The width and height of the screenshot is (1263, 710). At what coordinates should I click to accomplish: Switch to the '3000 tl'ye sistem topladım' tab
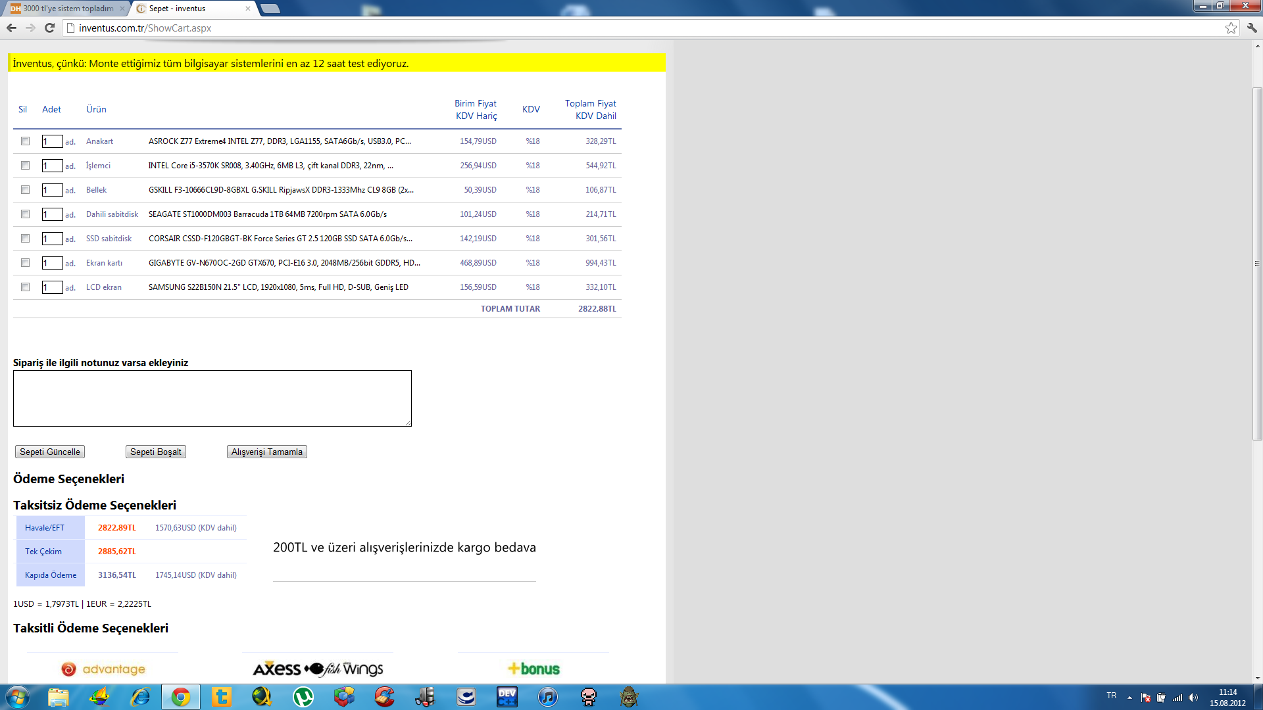coord(68,9)
